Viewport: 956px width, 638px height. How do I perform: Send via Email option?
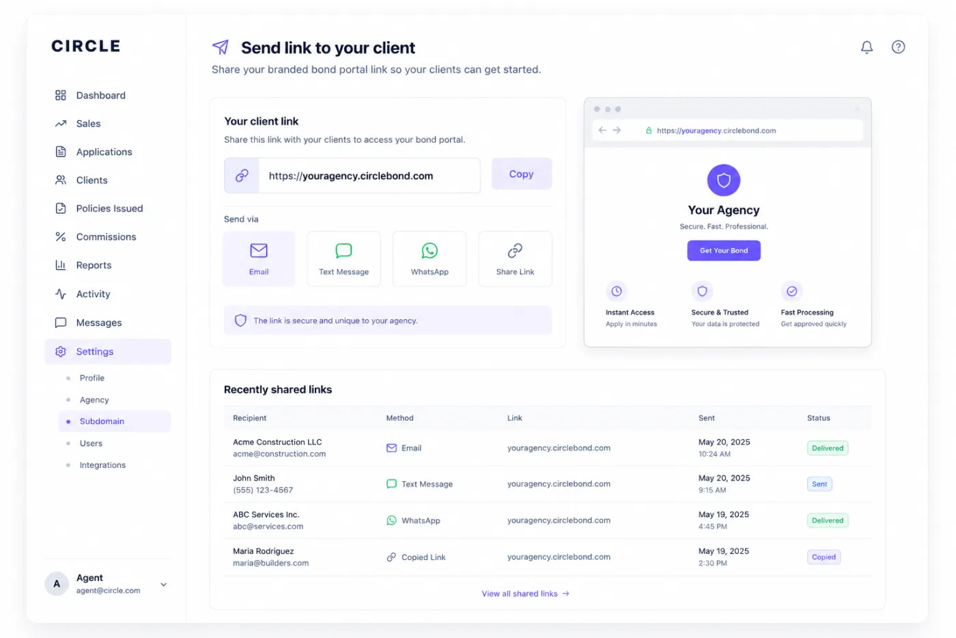[x=259, y=259]
